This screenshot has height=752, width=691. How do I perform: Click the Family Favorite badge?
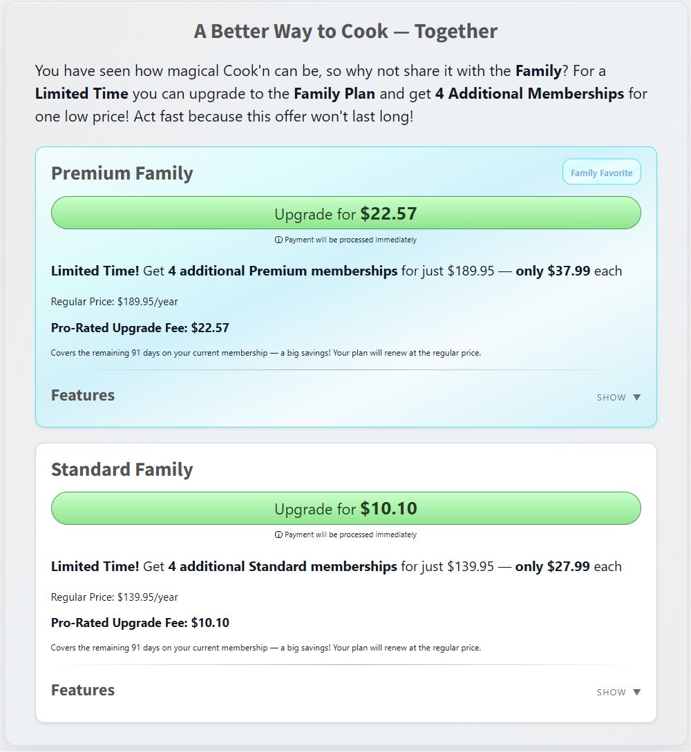(x=601, y=173)
